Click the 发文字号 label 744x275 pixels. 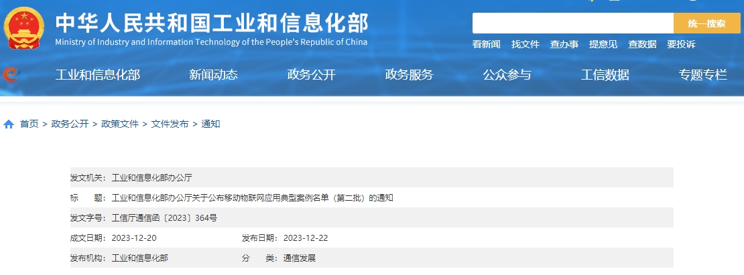coord(88,218)
